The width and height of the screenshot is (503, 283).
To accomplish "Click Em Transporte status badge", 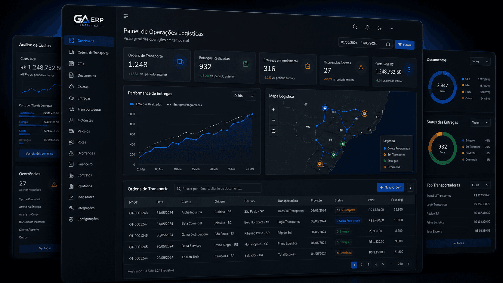I will (346, 210).
